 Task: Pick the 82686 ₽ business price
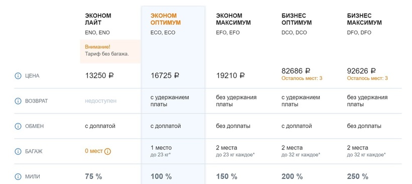[x=296, y=71]
